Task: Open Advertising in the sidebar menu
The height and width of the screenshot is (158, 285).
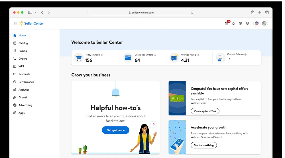Action: (x=25, y=105)
